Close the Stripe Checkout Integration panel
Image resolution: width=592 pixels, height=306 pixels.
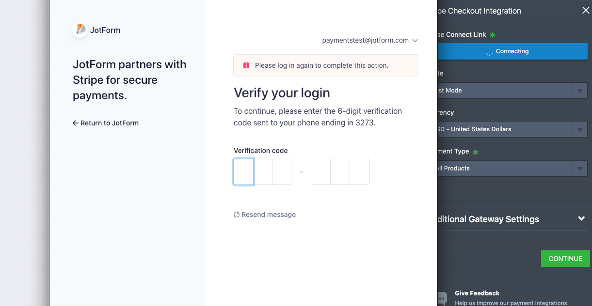point(586,11)
